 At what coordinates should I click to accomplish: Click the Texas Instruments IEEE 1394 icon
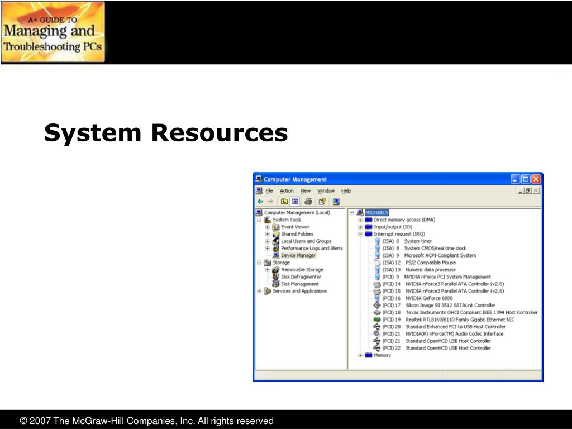pyautogui.click(x=377, y=313)
